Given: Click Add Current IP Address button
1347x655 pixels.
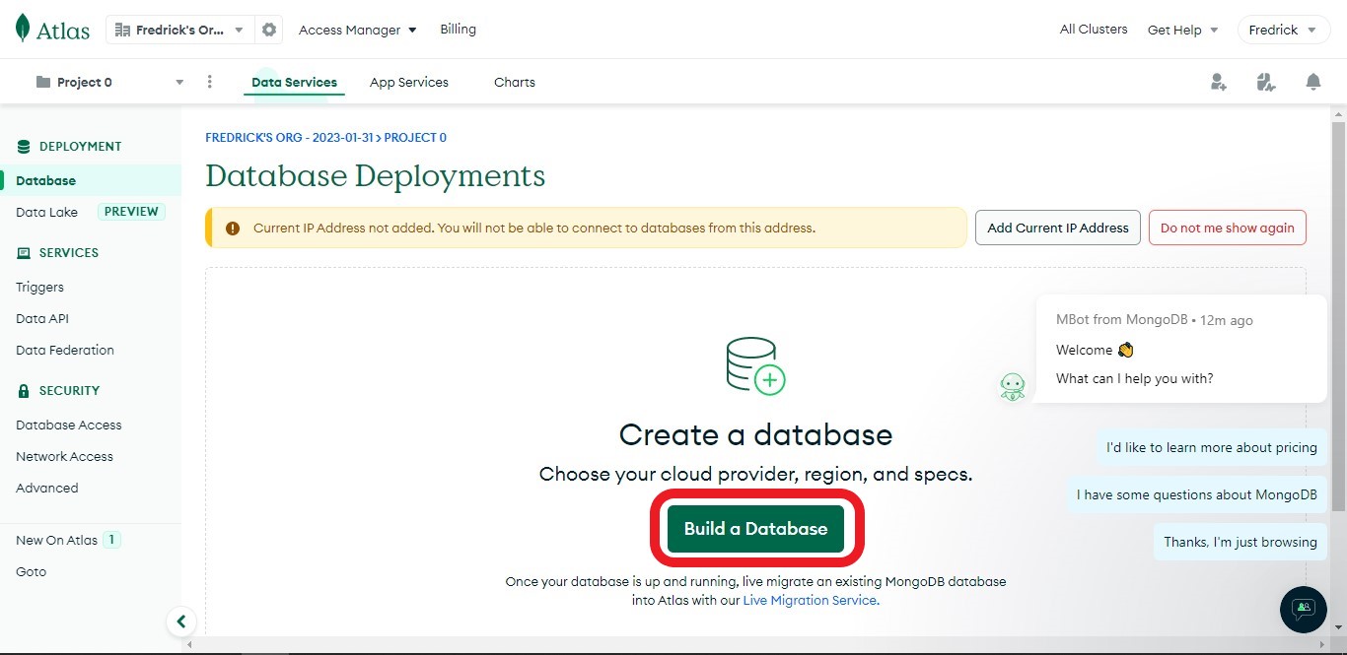Looking at the screenshot, I should (1058, 228).
